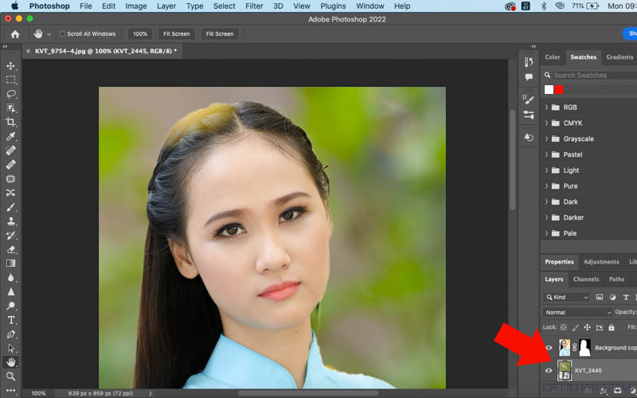
Task: Select the Crop tool
Action: point(11,123)
